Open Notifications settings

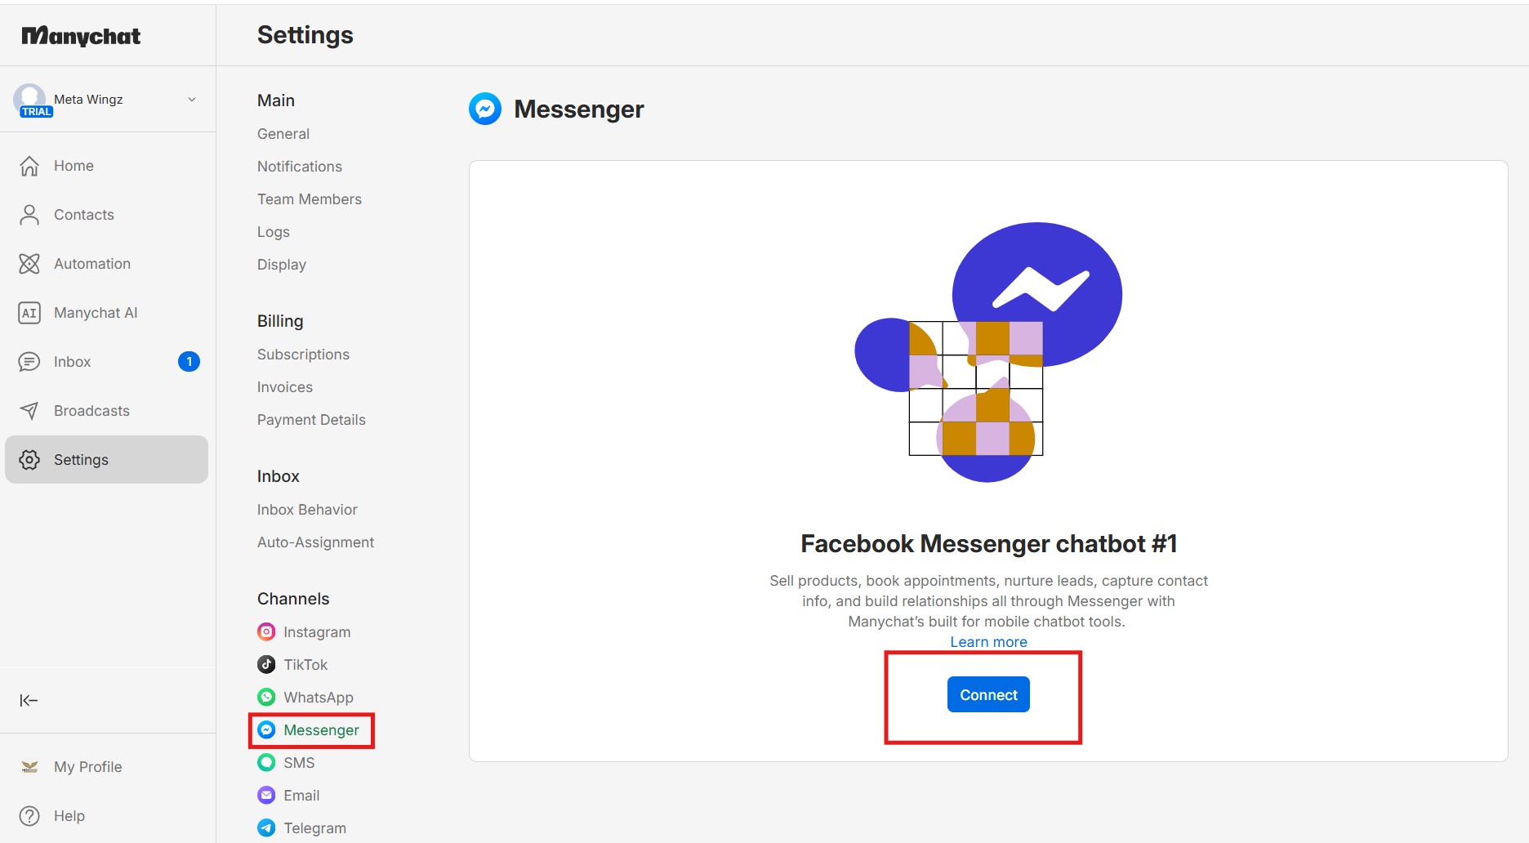pyautogui.click(x=300, y=167)
